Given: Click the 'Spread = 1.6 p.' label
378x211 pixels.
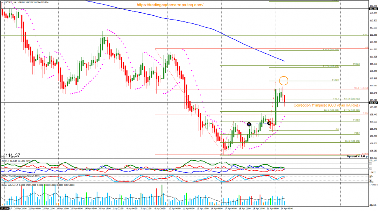Looking at the screenshot, I should click(357, 157).
